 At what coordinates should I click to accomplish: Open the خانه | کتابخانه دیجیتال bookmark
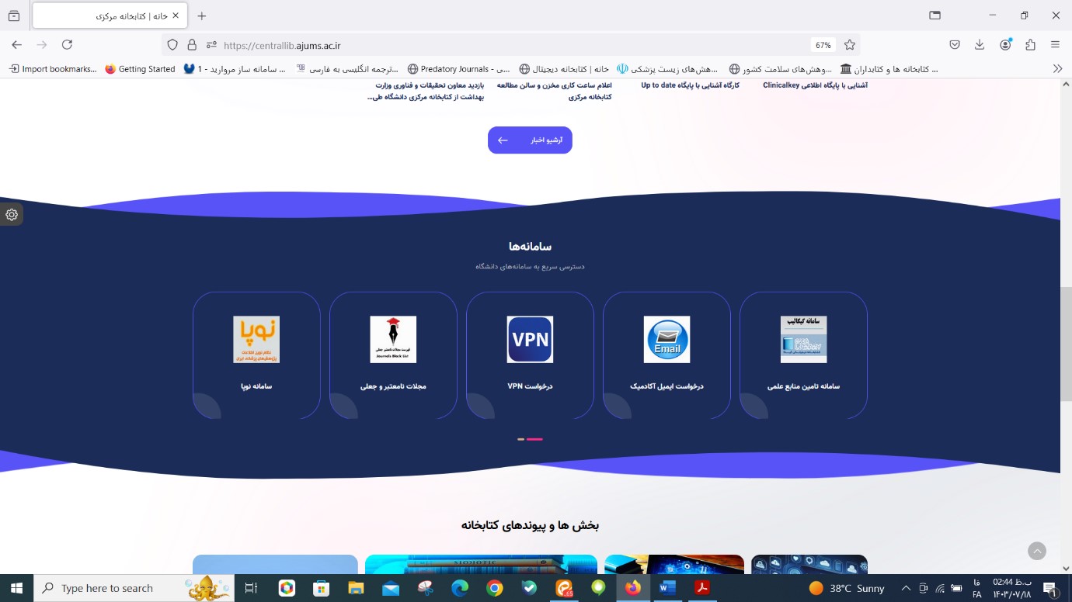coord(564,68)
